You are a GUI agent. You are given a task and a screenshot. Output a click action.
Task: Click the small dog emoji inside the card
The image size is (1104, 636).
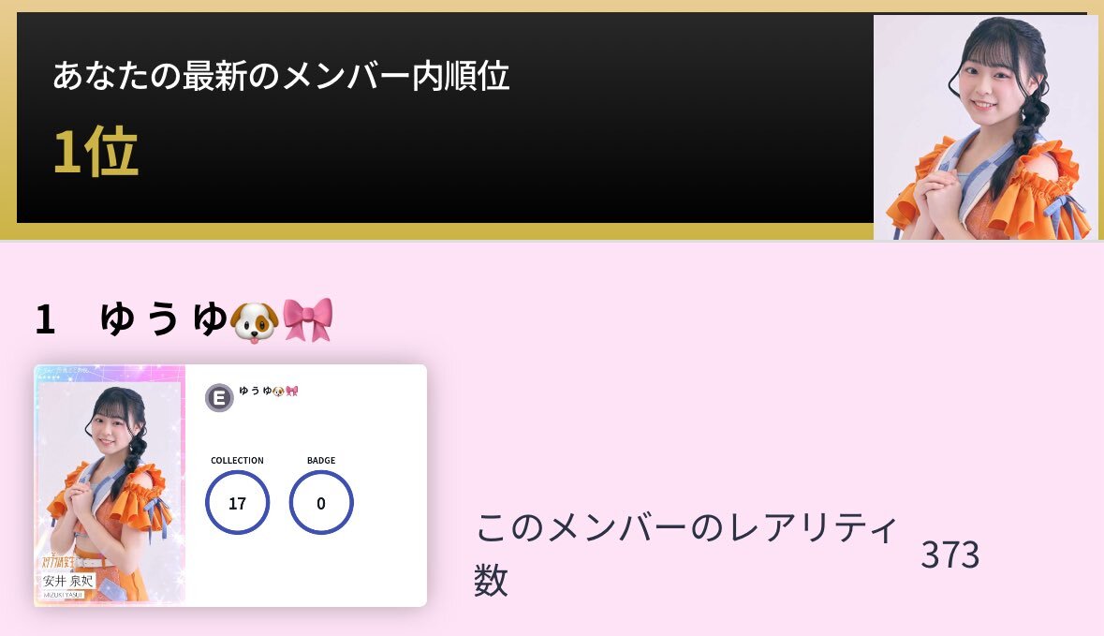point(279,391)
